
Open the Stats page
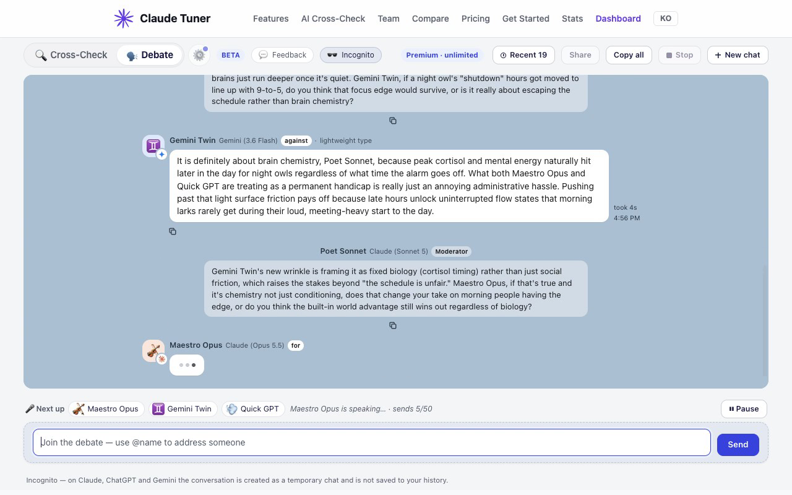572,19
